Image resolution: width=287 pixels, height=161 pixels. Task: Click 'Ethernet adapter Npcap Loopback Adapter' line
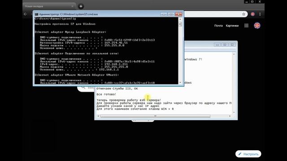click(70, 32)
